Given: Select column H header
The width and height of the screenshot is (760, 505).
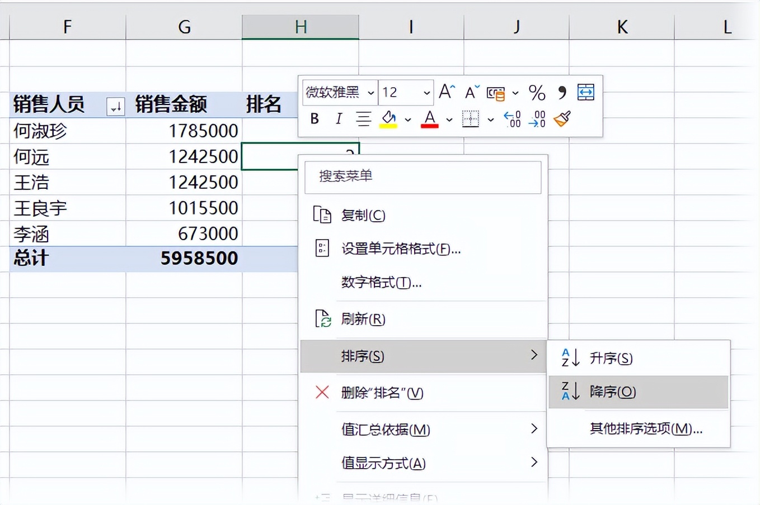Looking at the screenshot, I should point(301,27).
